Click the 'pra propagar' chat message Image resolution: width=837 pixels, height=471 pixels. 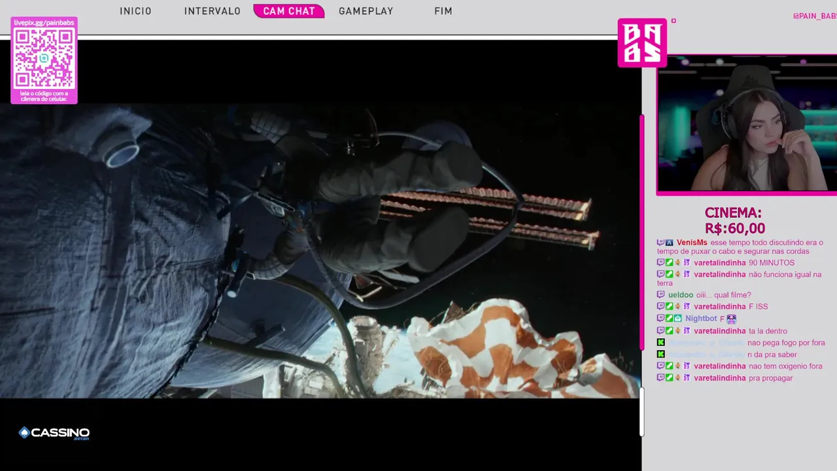pyautogui.click(x=771, y=378)
